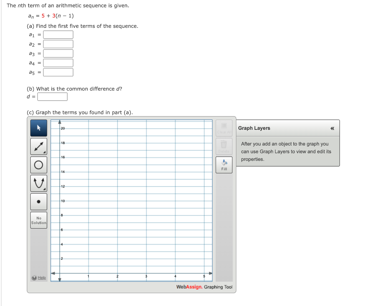Collapse the Graph Layers panel
The height and width of the screenshot is (306, 365).
click(x=332, y=128)
